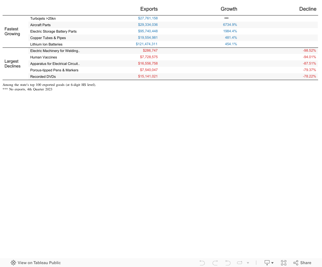This screenshot has height=267, width=322.
Task: Open the refresh options dropdown arrow
Action: pyautogui.click(x=248, y=263)
